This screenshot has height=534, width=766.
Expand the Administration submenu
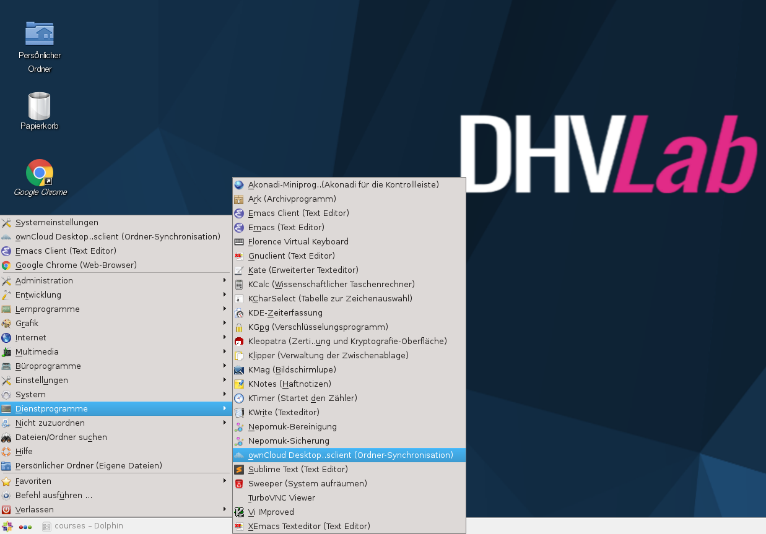click(115, 280)
